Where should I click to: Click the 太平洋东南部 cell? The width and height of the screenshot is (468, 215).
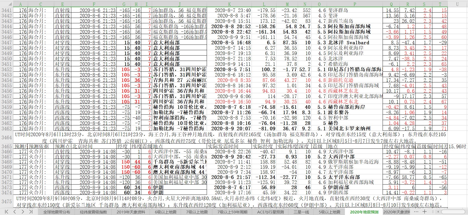click(355, 177)
